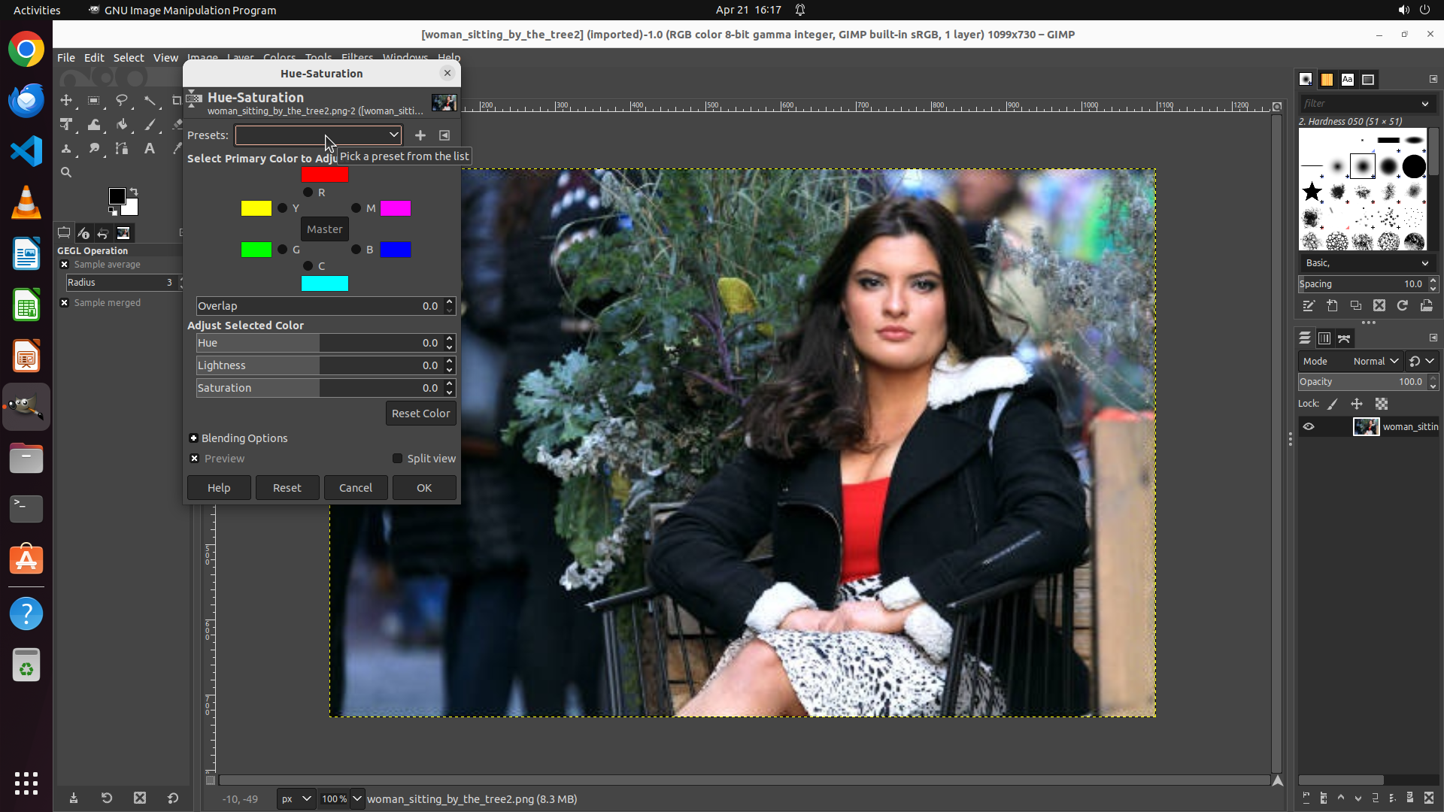Hide the woman_sitting layer with eye icon
The height and width of the screenshot is (812, 1444).
1309,427
